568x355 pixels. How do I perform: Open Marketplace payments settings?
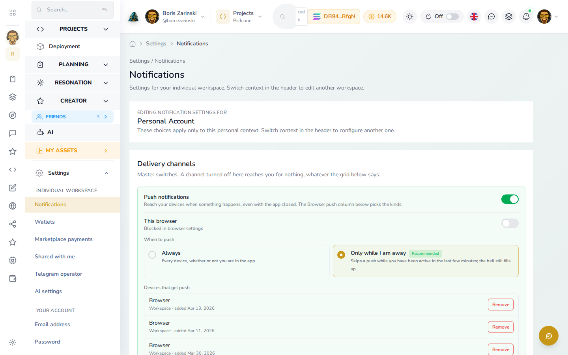73,239
